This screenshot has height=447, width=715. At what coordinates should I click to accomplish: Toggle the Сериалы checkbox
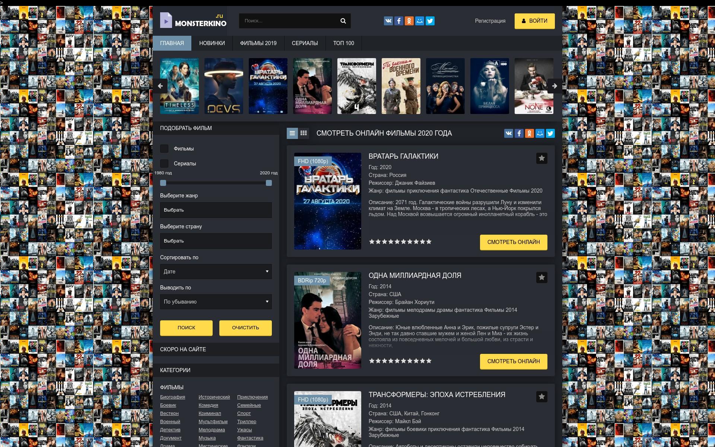164,164
